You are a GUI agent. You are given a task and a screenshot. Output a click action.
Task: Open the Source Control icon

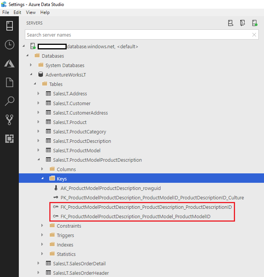[x=9, y=120]
